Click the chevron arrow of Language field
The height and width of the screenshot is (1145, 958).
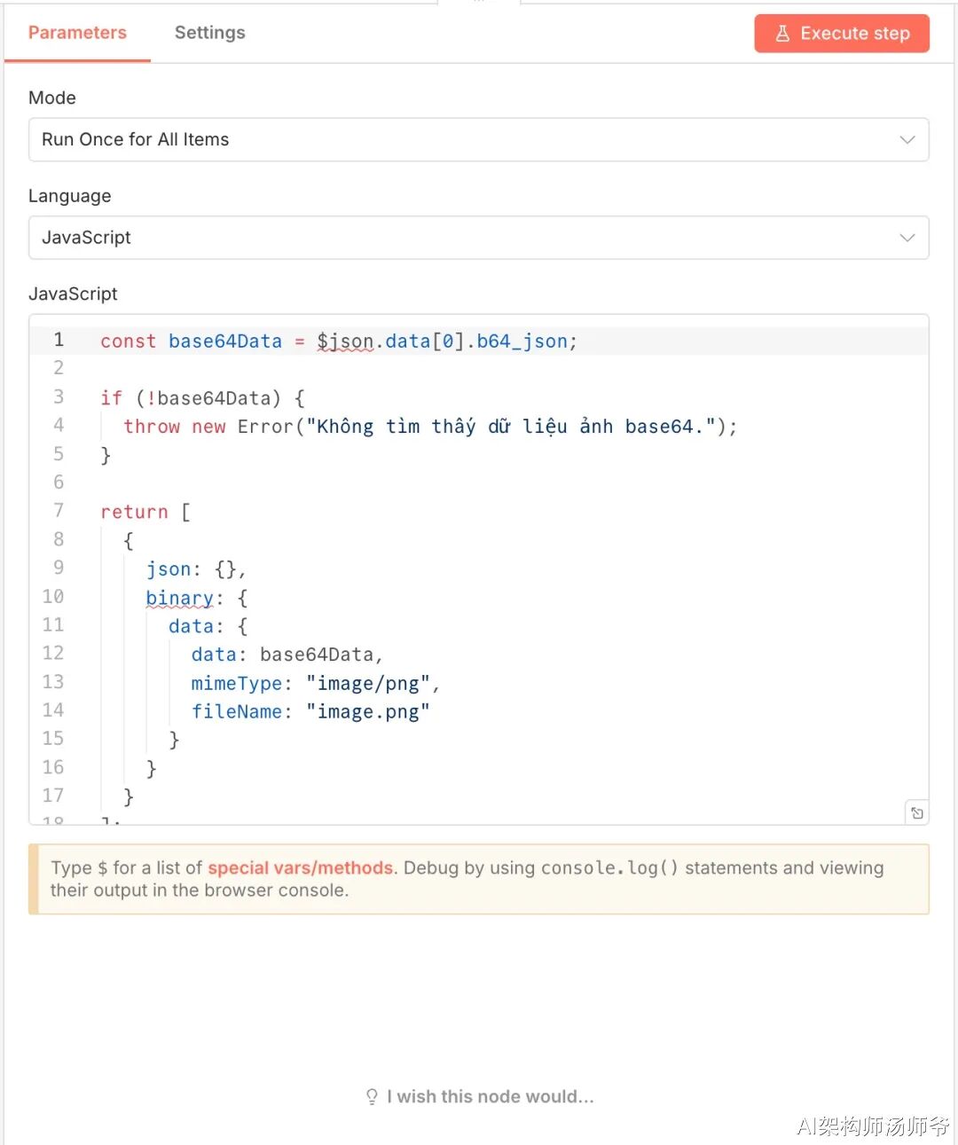pyautogui.click(x=907, y=238)
